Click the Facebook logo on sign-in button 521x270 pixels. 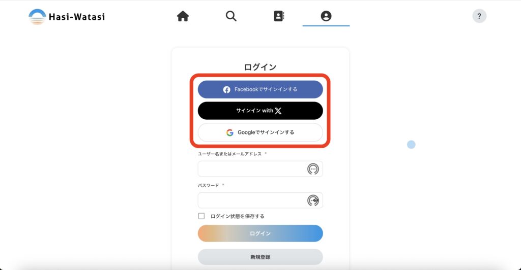[226, 89]
